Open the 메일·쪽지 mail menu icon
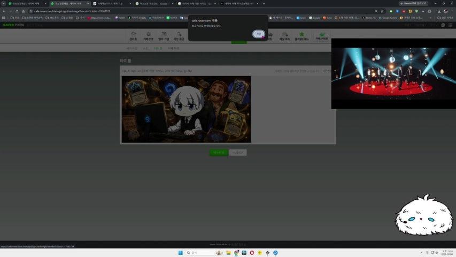Screen dimensions: 456x257 pyautogui.click(x=284, y=36)
